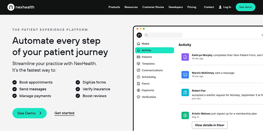Click the Payments dollar icon in sidebar
The image size is (263, 131).
(138, 90)
